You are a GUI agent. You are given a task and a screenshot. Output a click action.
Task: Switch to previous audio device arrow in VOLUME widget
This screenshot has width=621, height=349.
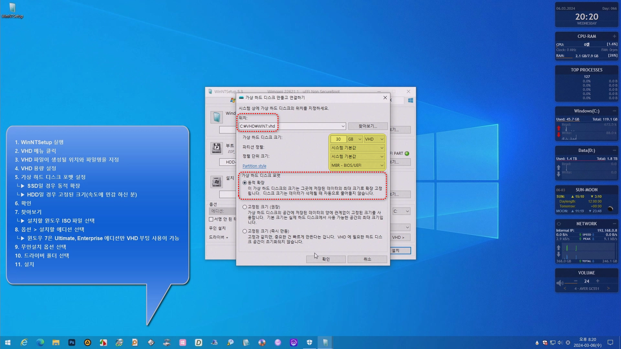coord(565,288)
